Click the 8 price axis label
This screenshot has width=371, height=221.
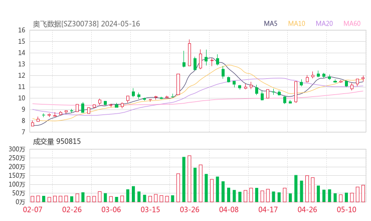23,121
